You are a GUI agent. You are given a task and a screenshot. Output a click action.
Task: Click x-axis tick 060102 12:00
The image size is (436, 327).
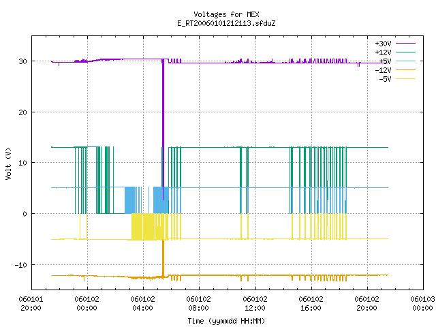pyautogui.click(x=255, y=304)
